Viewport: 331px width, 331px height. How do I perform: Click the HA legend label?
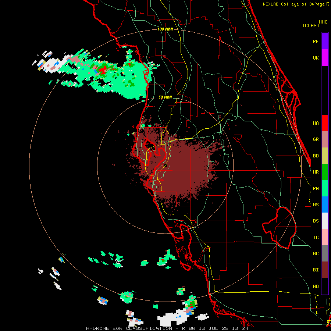(x=316, y=123)
